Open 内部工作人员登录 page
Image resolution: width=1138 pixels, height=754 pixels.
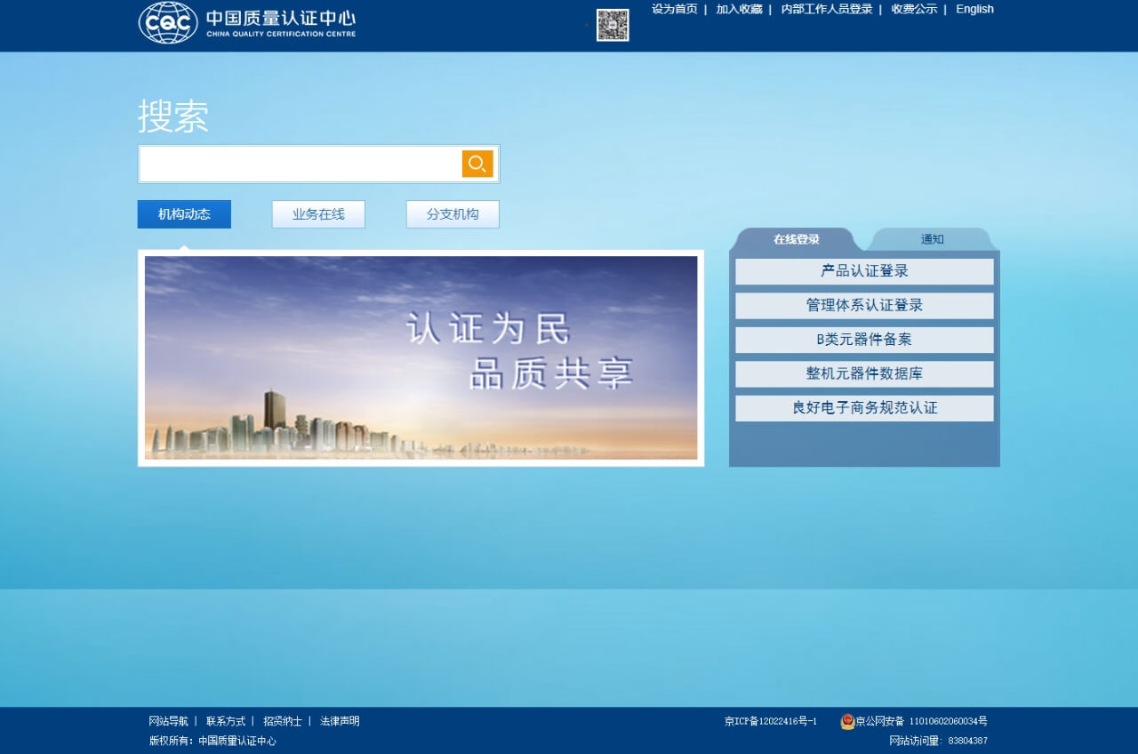pyautogui.click(x=824, y=9)
